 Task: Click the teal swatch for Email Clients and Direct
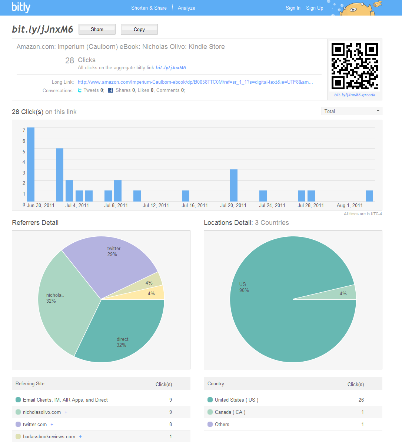click(x=18, y=400)
